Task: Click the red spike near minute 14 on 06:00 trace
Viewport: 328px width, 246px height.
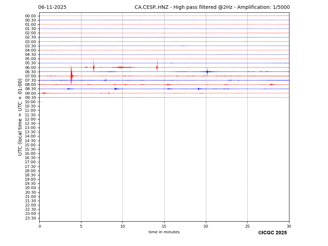Action: click(157, 67)
